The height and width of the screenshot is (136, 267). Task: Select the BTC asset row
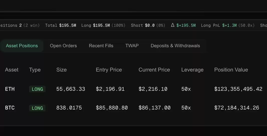(x=133, y=108)
